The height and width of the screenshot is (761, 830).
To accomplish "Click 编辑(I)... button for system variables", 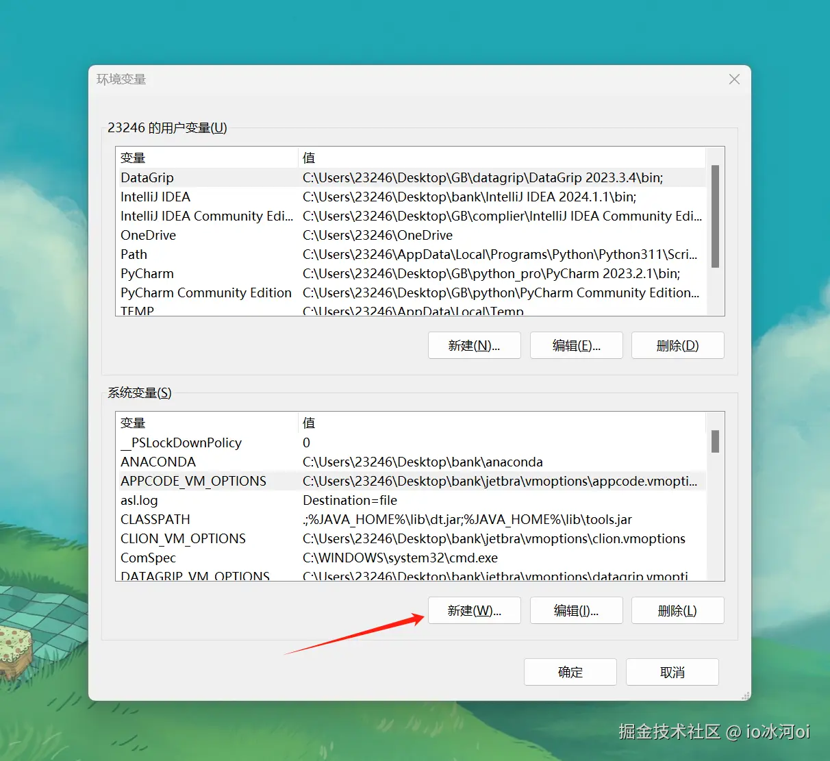I will (577, 610).
